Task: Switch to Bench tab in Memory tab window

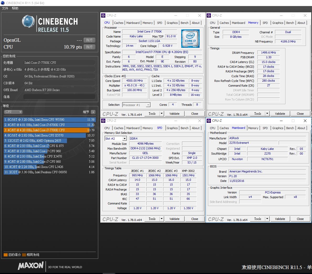Action: coord(290,23)
